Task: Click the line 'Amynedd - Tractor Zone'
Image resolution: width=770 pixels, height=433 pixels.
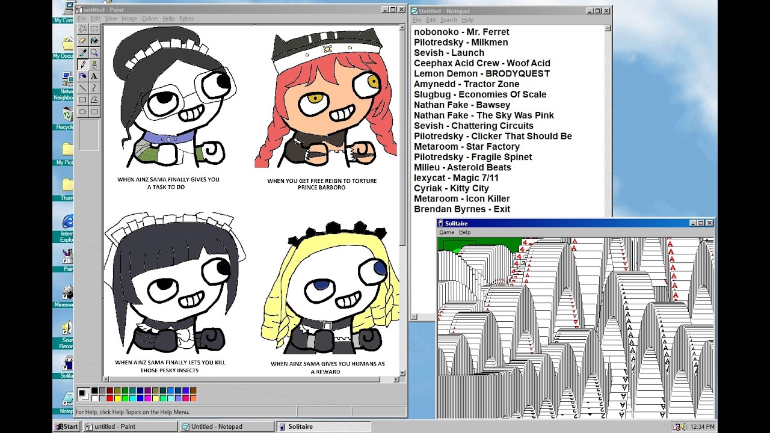Action: coord(466,84)
